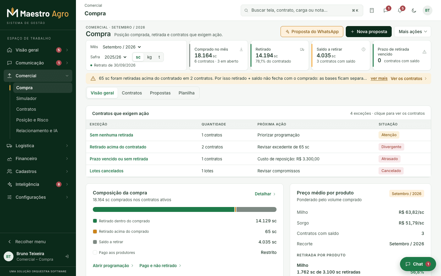Open the Safra 2025/26 dropdown
The image size is (441, 276).
click(115, 57)
